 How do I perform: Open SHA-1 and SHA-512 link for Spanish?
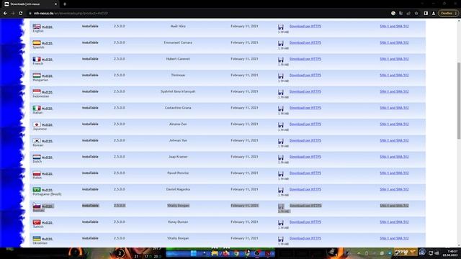(394, 42)
